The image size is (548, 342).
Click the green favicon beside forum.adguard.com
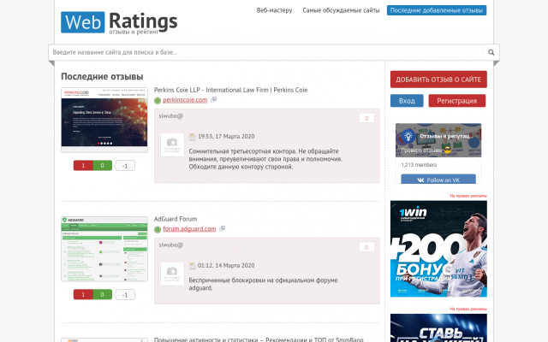pos(158,229)
